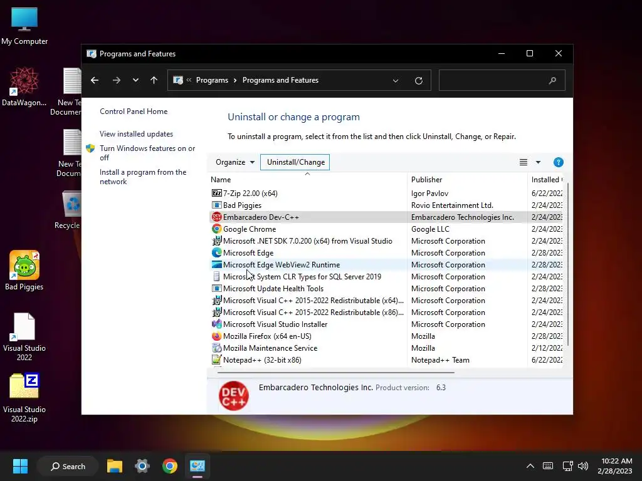The width and height of the screenshot is (642, 481).
Task: Expand the address bar history dropdown
Action: 396,81
